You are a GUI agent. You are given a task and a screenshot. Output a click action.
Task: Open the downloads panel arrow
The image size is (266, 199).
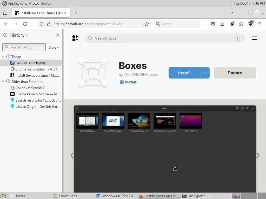tap(222, 24)
